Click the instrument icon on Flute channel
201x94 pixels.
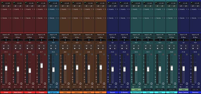151,87
